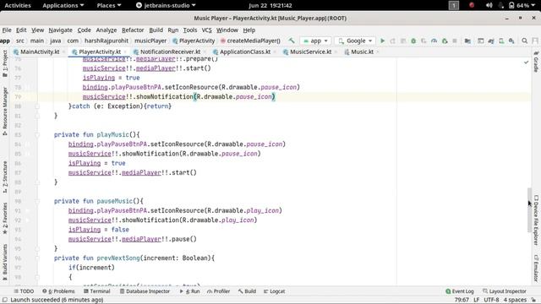Screen dimensions: 541x304
Task: Click the Apply Changes and Restart icon
Action: pyautogui.click(x=392, y=41)
